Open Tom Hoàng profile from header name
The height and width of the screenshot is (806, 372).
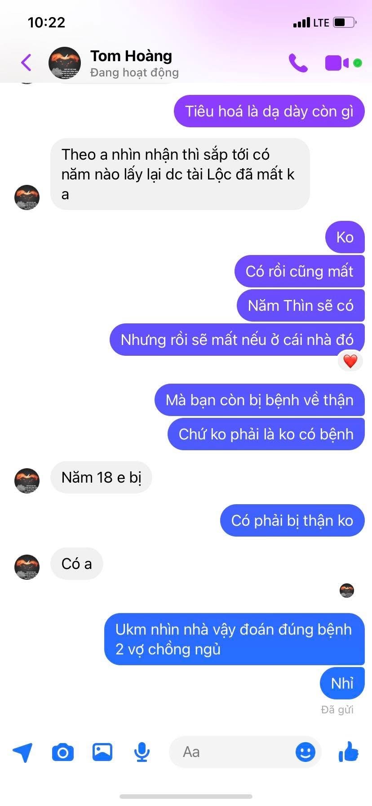click(x=131, y=56)
